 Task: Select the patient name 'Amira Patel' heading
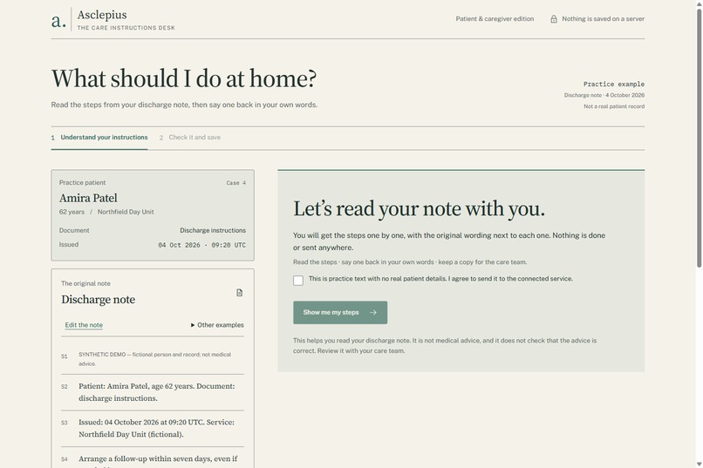(x=88, y=198)
